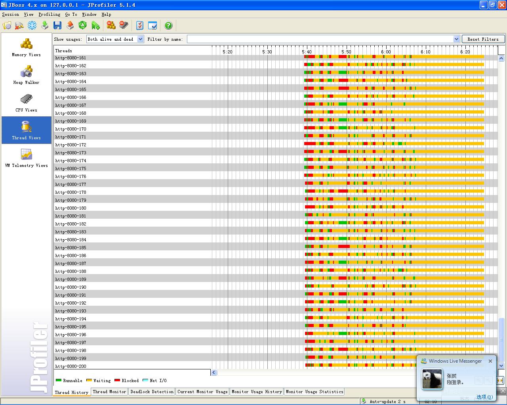The image size is (507, 405).
Task: Open the View menu
Action: tap(29, 14)
